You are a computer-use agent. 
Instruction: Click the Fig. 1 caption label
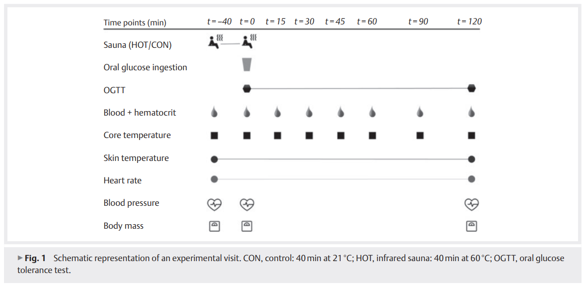point(35,259)
